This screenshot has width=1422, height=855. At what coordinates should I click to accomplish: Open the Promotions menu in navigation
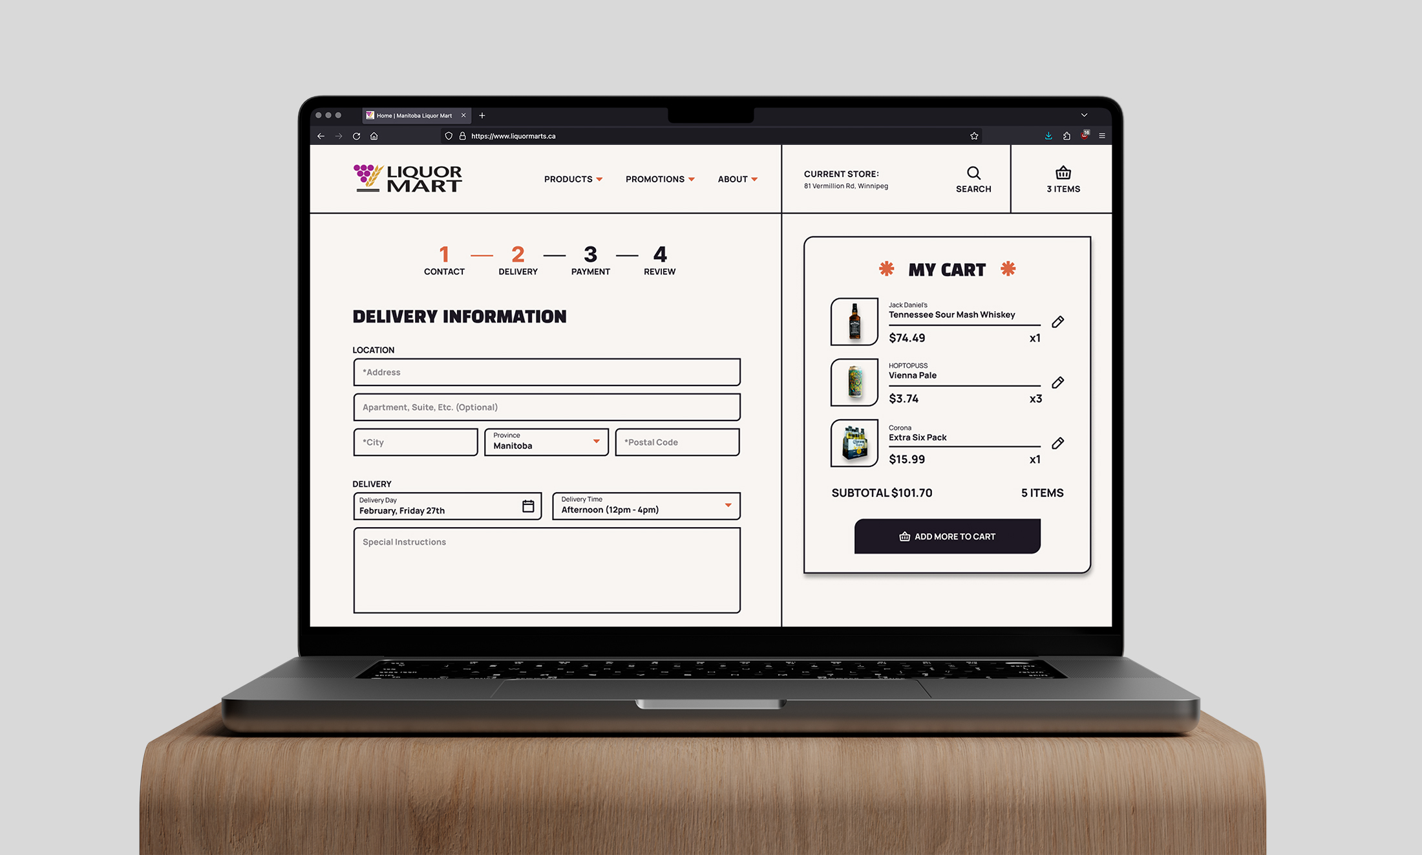point(659,178)
